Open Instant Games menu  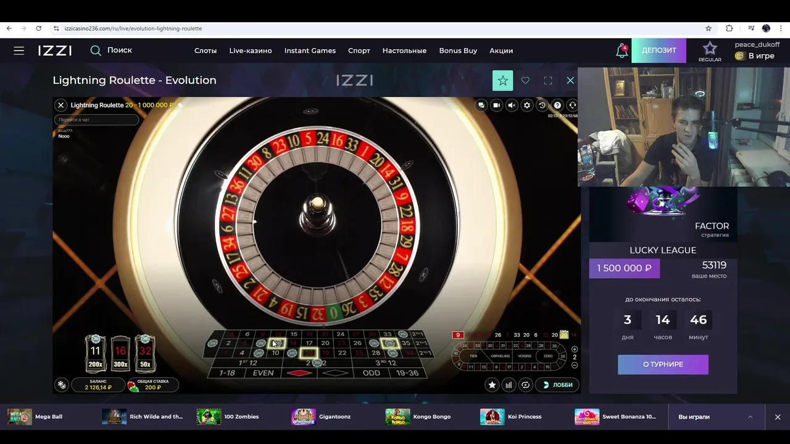(x=310, y=51)
